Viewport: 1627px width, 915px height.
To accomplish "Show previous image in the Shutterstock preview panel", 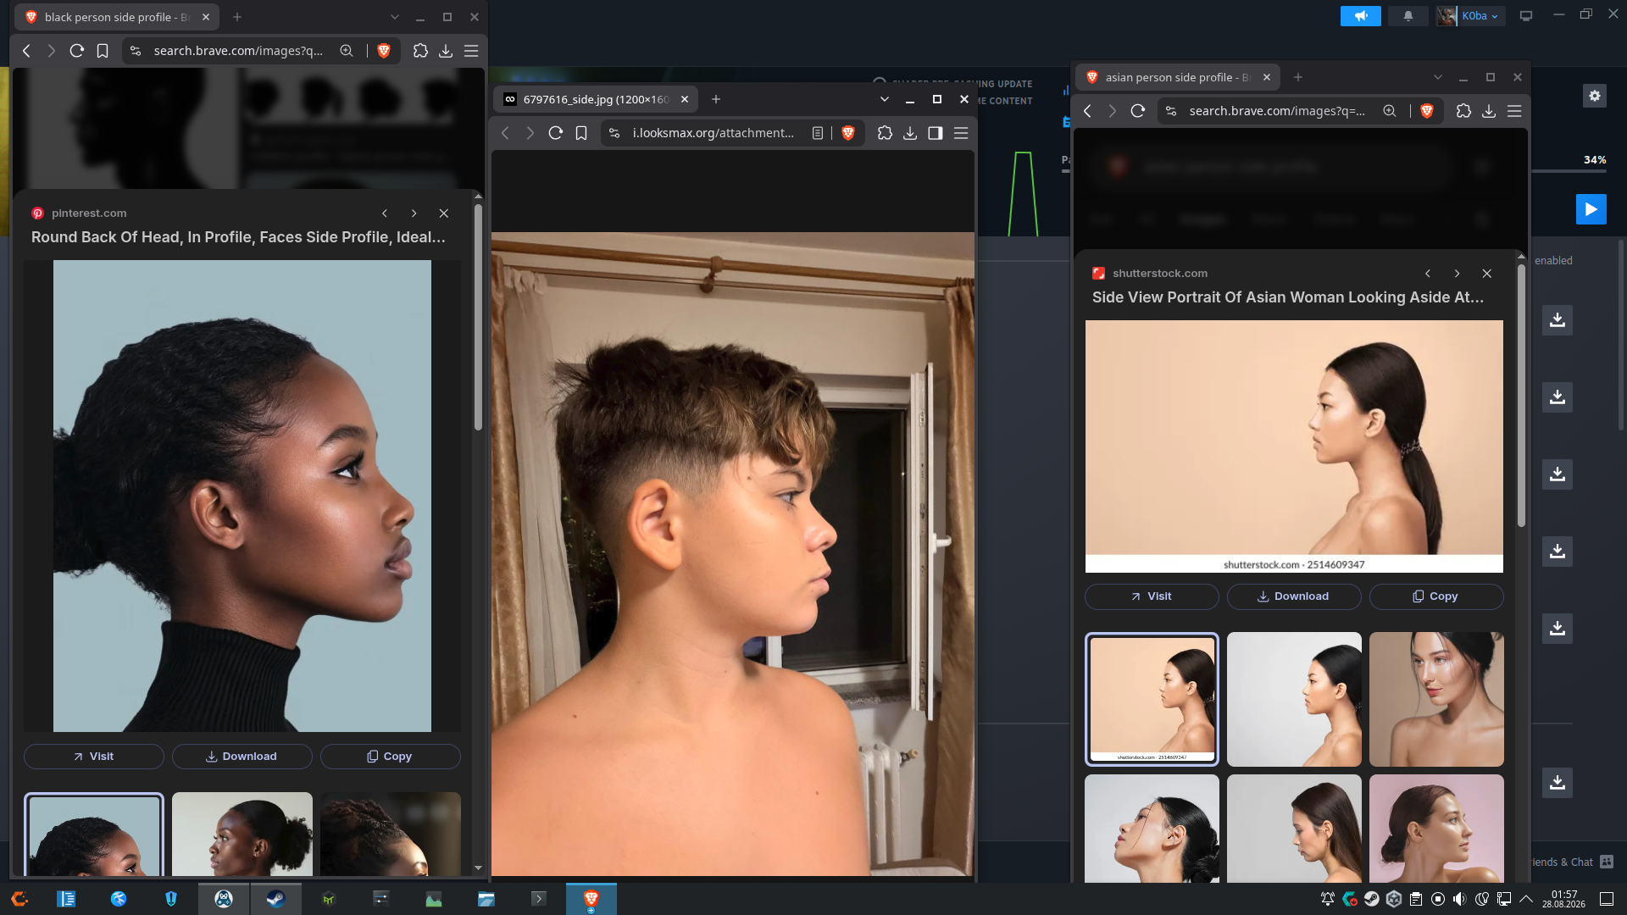I will click(1428, 274).
